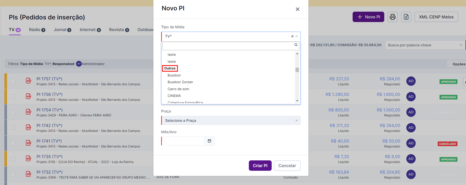Select checkbox for PI 1754
The image size is (466, 185).
coord(13,112)
